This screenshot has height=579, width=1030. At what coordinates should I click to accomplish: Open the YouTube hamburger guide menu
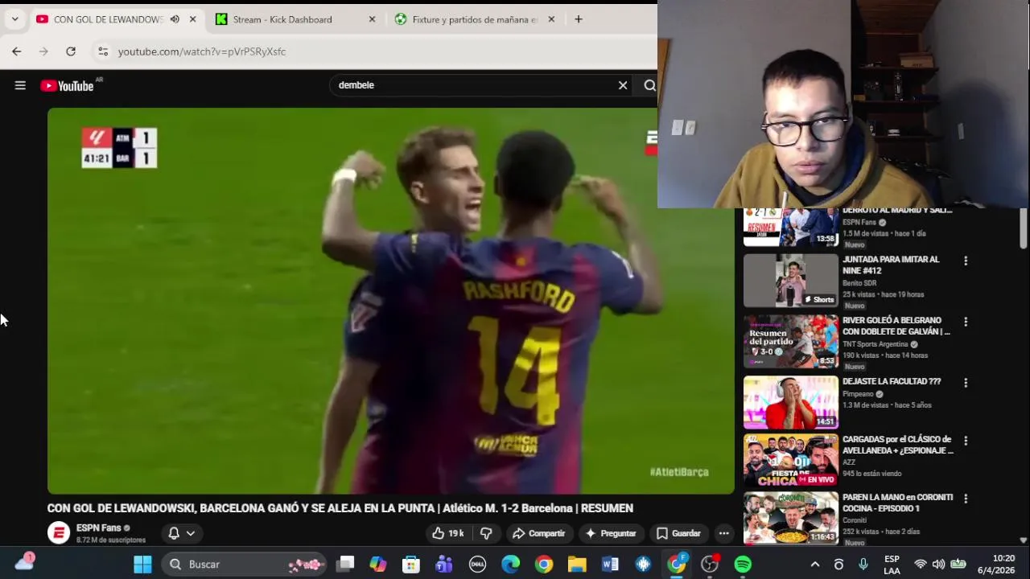click(20, 85)
